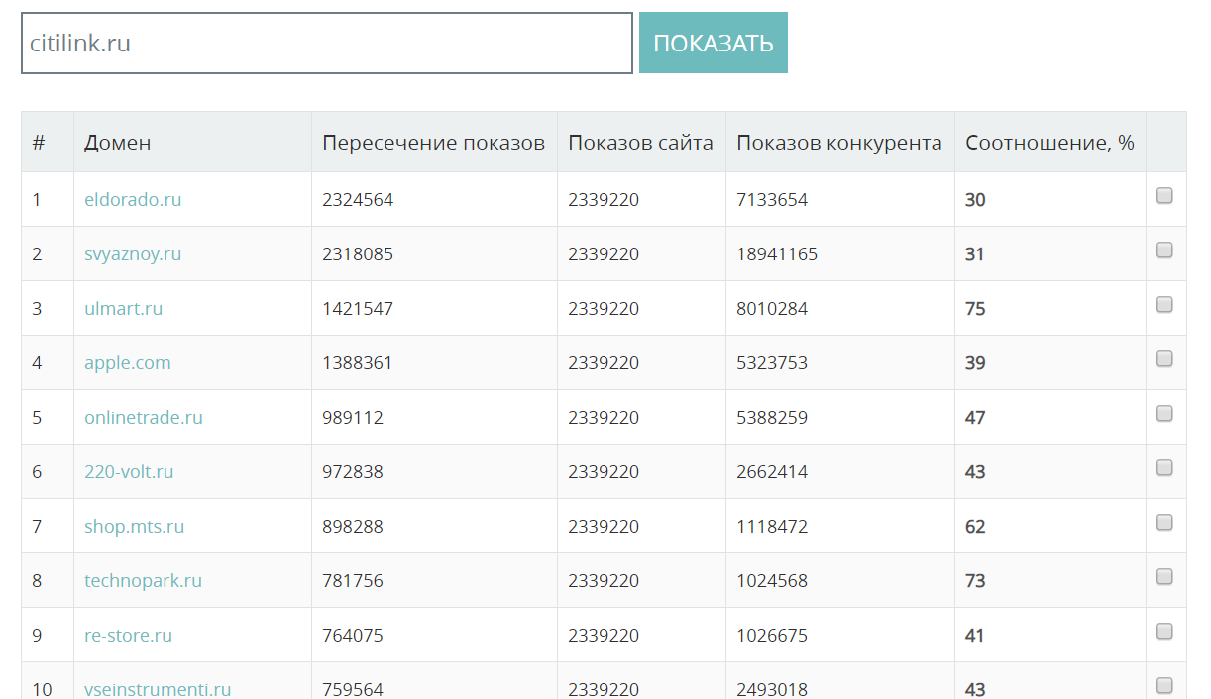Viewport: 1211px width, 699px height.
Task: Enable the 220-volt.ru row checkbox
Action: point(1164,468)
